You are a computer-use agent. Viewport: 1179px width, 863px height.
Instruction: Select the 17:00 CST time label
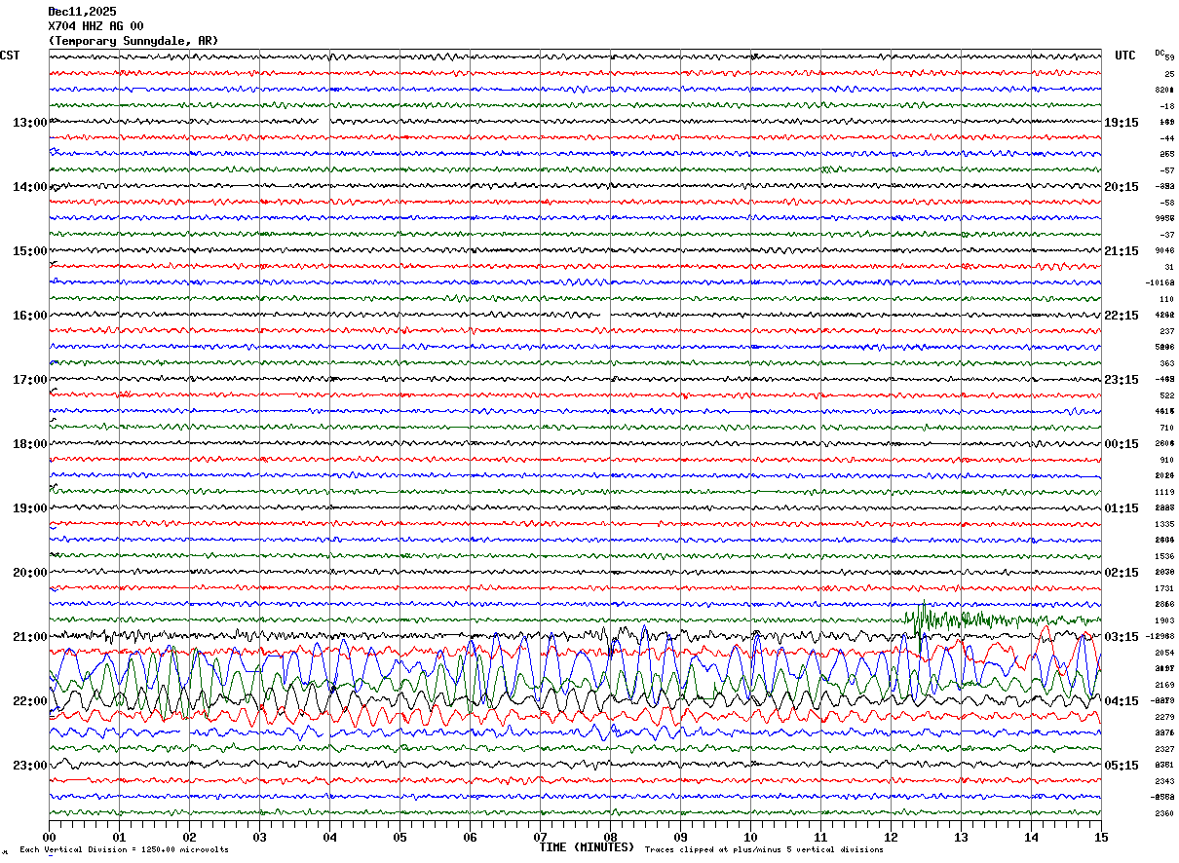pos(29,380)
